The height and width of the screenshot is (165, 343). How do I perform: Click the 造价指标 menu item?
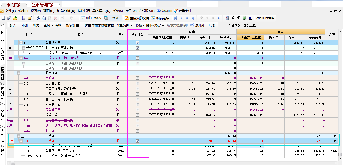click(84, 11)
